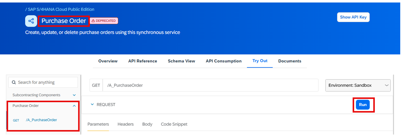The width and height of the screenshot is (402, 137).
Task: Open the Overview tab
Action: tap(108, 61)
